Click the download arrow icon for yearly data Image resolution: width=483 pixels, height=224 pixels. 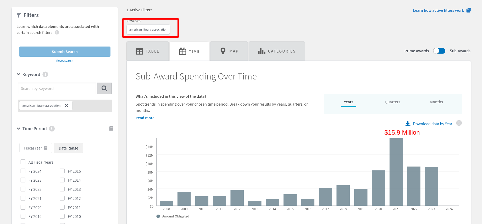(x=408, y=124)
